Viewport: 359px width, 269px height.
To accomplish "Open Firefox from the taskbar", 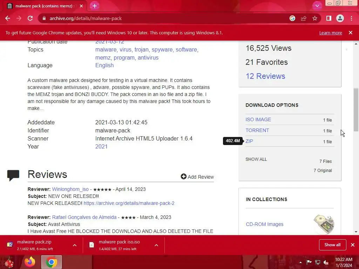I will [30, 262].
